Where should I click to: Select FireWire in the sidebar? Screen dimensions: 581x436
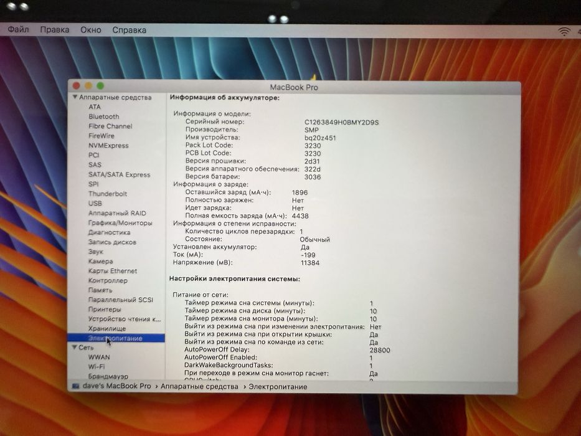click(101, 136)
